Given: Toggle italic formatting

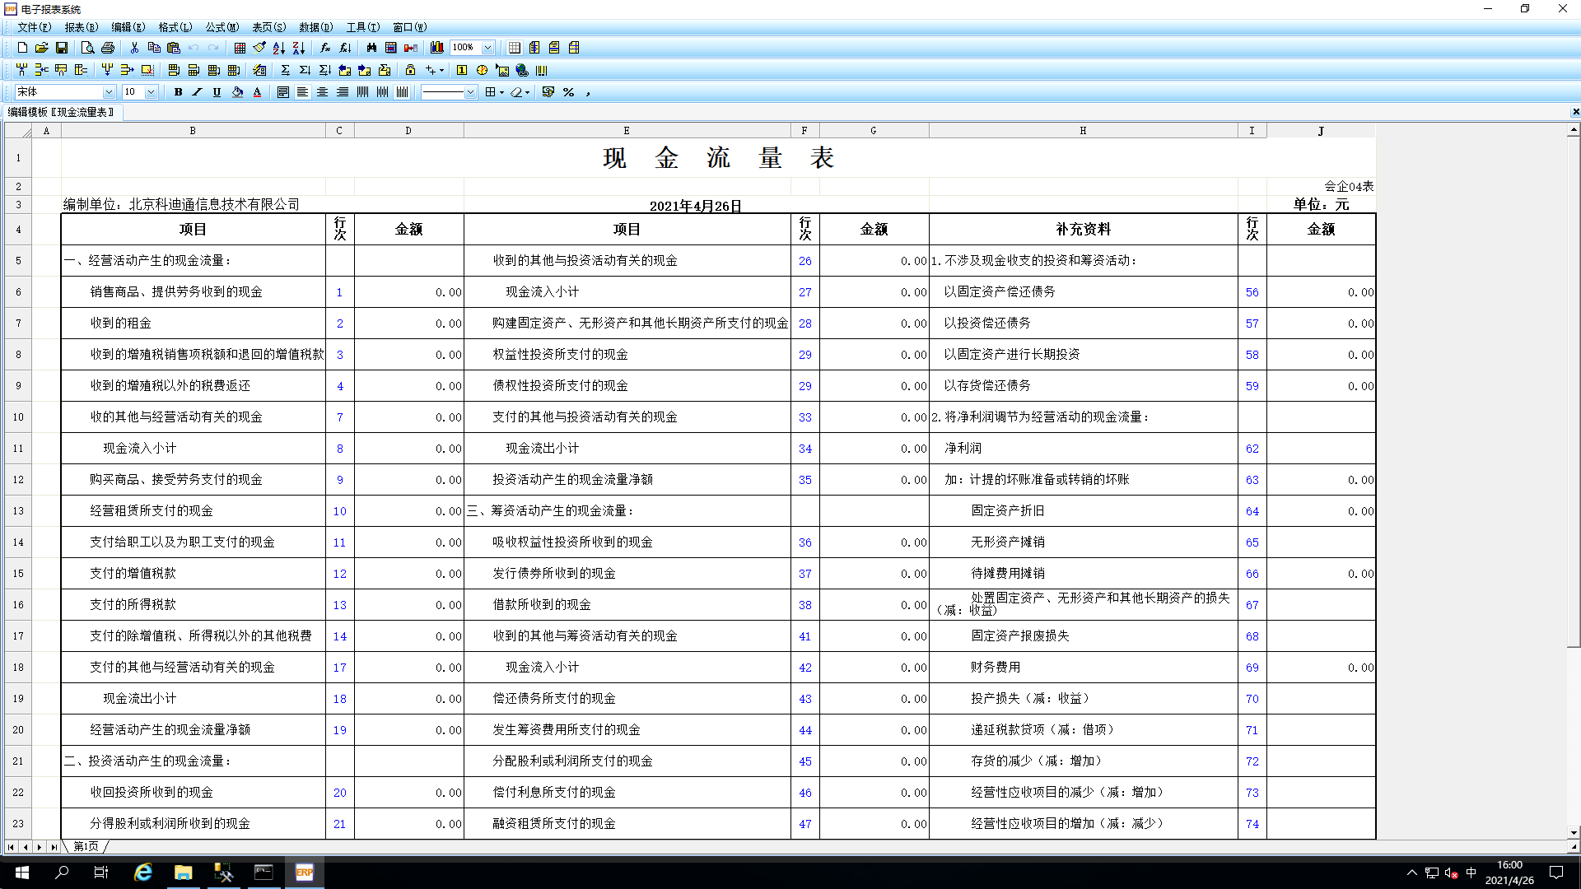Looking at the screenshot, I should click(198, 92).
